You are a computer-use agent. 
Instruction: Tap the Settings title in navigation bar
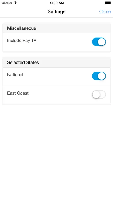[56, 11]
